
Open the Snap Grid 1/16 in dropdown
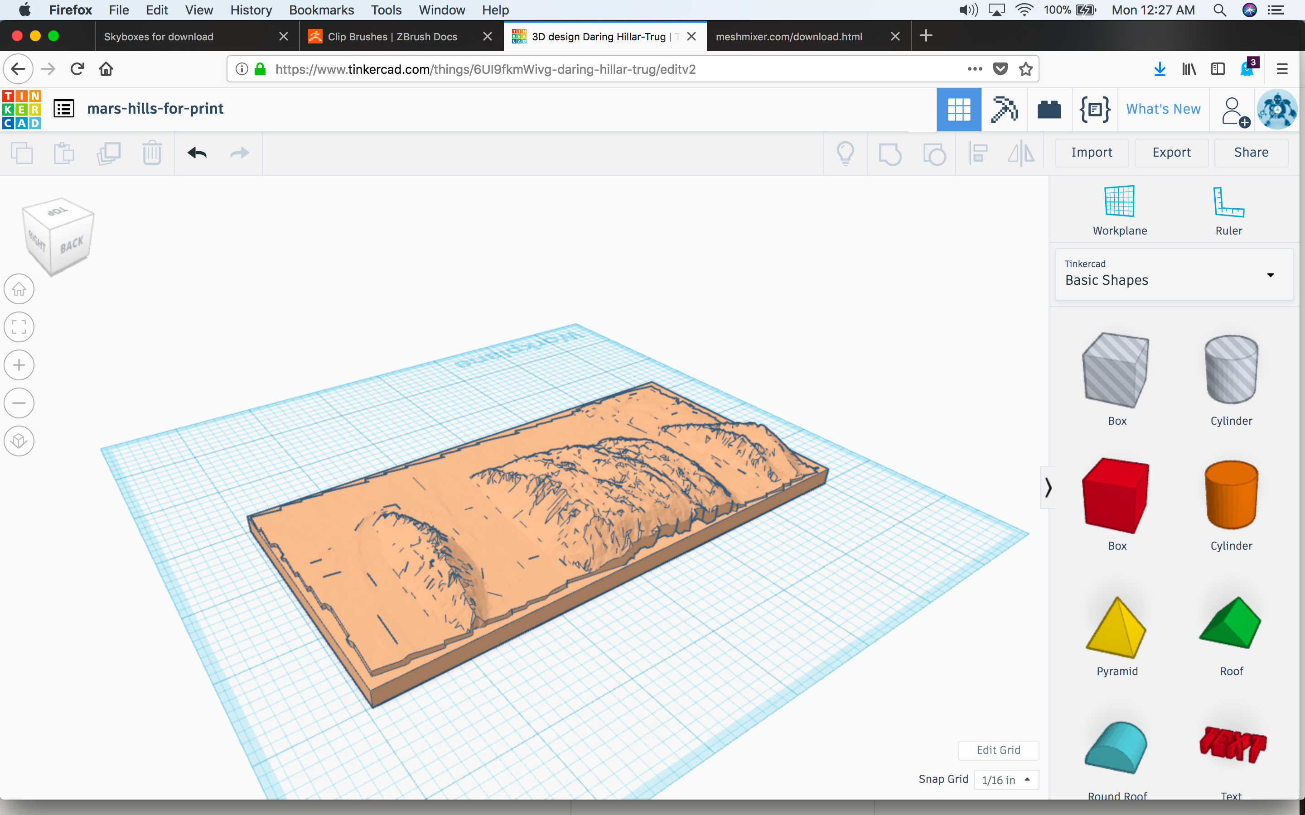click(x=1006, y=779)
